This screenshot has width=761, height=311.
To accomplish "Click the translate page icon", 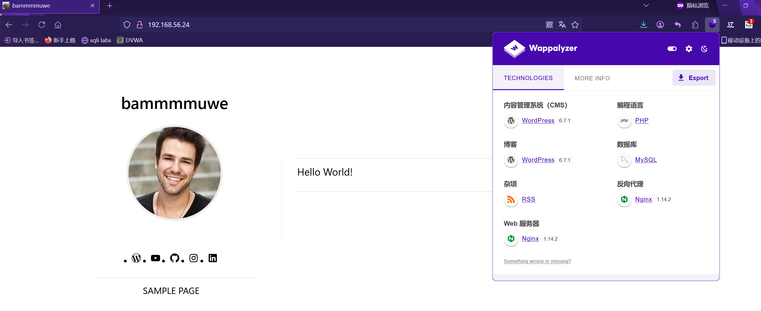I will pyautogui.click(x=562, y=25).
